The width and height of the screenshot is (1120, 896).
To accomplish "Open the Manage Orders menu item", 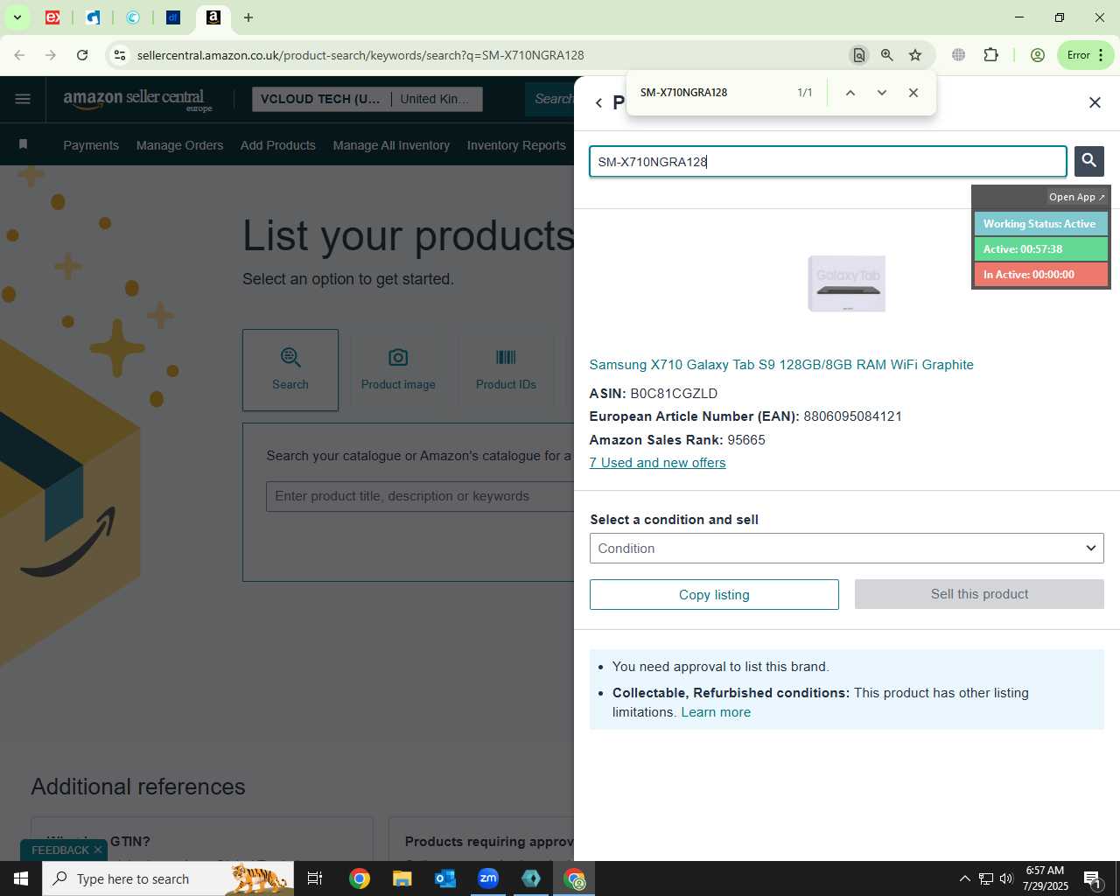I will pos(179,145).
